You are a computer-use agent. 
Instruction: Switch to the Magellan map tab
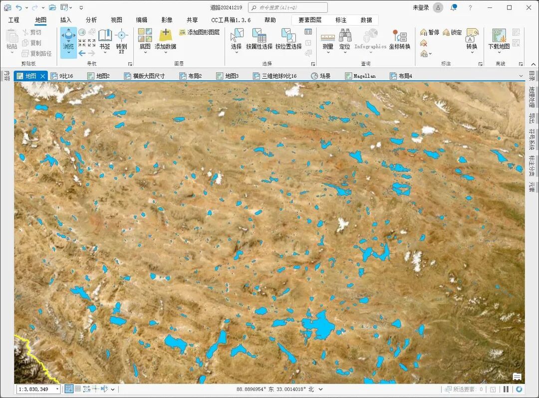coord(361,76)
